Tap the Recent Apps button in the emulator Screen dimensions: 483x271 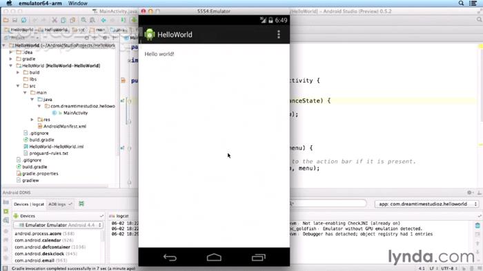(259, 257)
